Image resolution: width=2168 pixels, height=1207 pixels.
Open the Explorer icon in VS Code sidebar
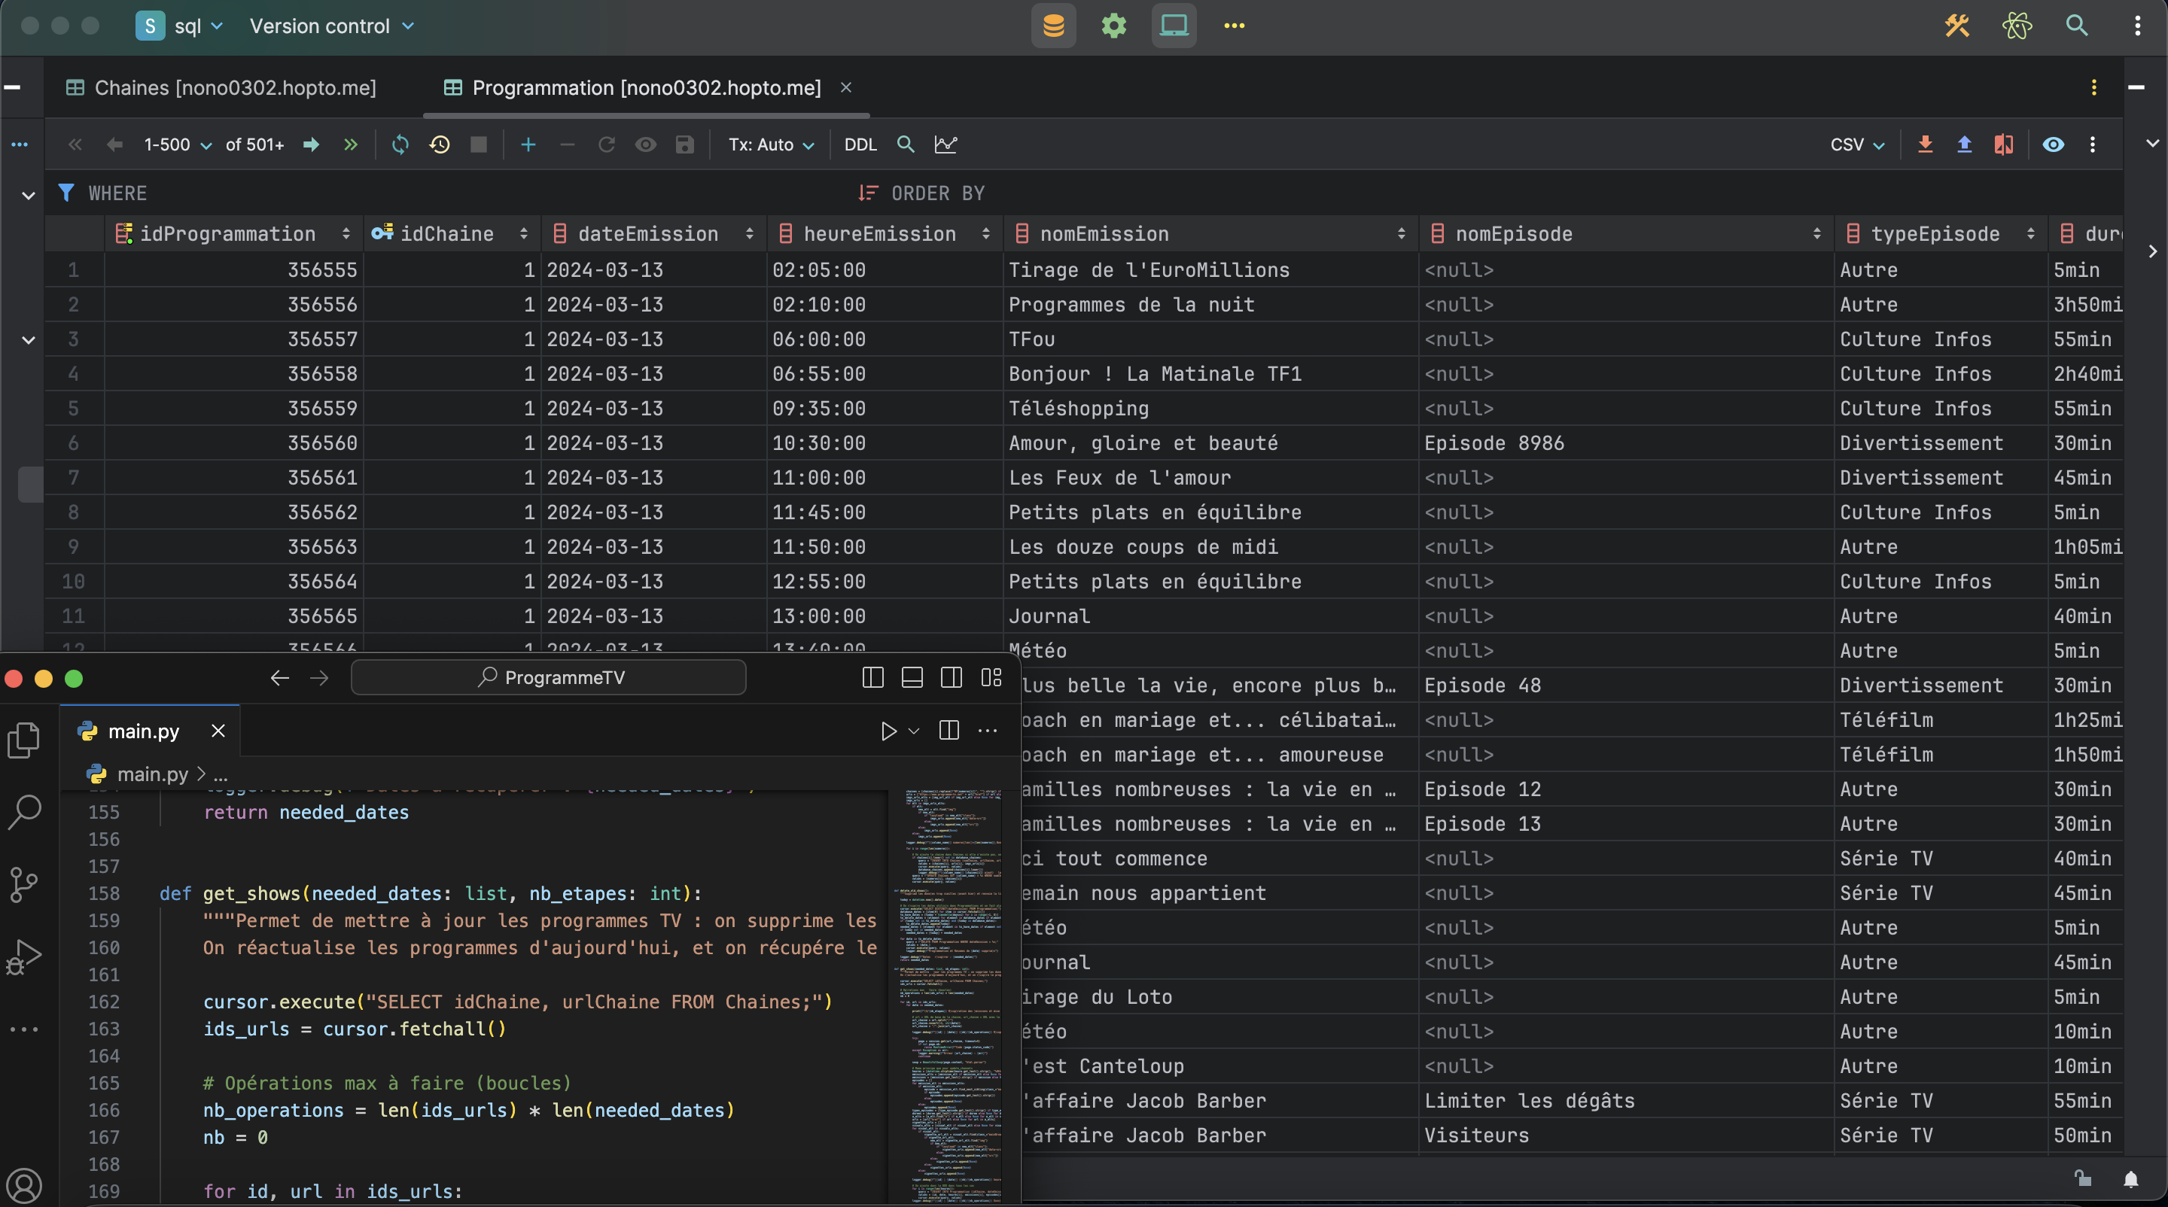tap(23, 741)
